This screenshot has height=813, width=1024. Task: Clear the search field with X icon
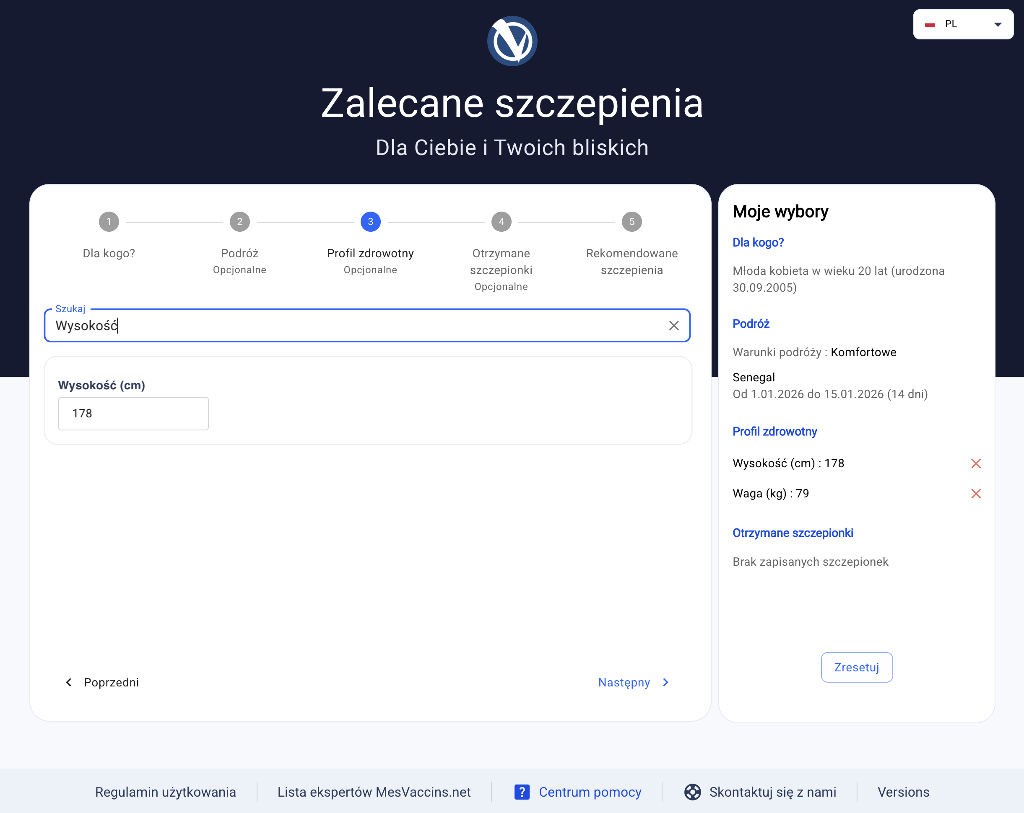pyautogui.click(x=673, y=326)
